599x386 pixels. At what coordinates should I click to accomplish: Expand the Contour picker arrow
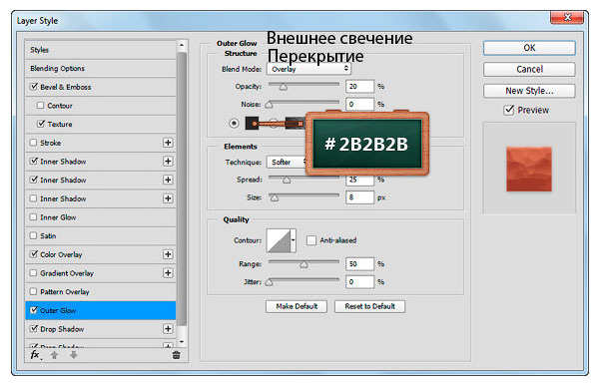point(293,240)
